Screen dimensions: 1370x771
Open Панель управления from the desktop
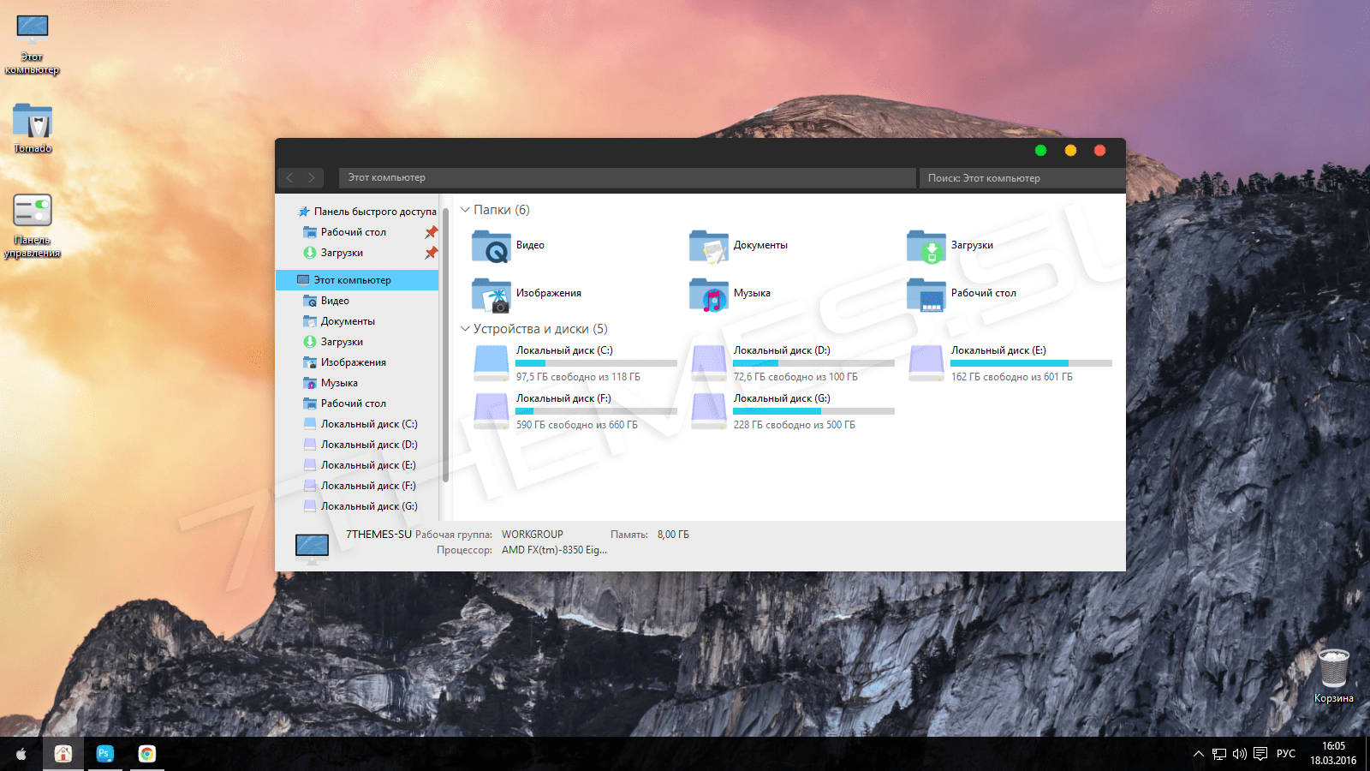pyautogui.click(x=32, y=210)
